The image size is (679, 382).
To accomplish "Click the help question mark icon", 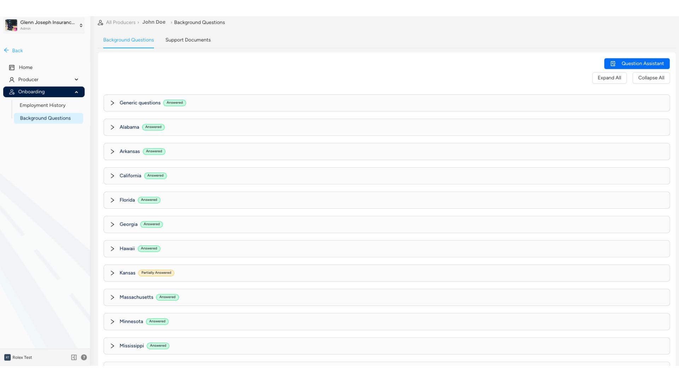I will click(x=84, y=357).
